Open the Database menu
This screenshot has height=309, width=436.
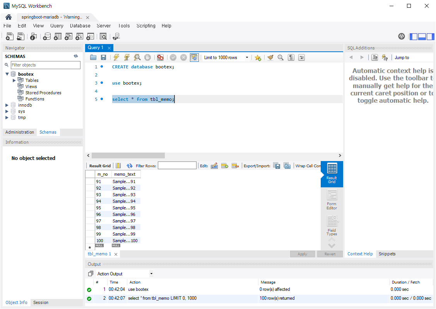click(80, 26)
